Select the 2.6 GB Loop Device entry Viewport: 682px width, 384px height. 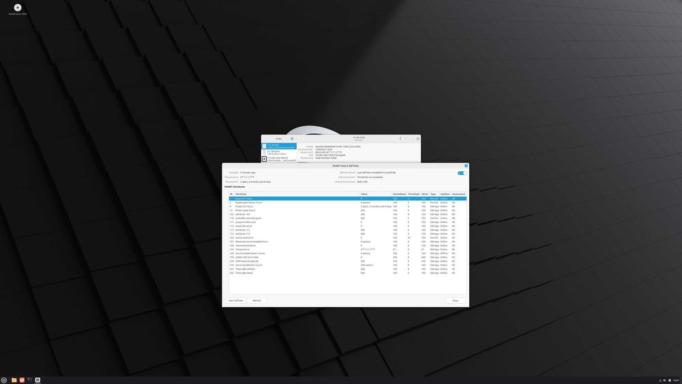279,159
